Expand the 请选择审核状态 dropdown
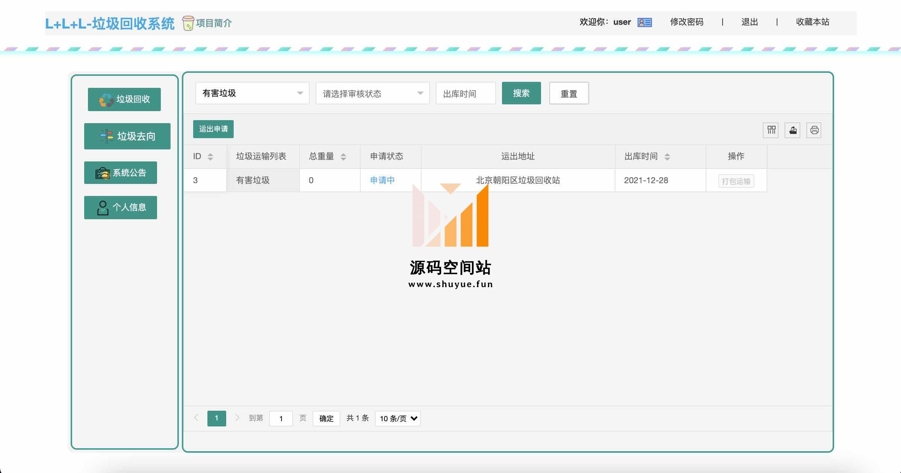This screenshot has width=901, height=473. 372,93
